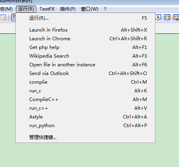Close the open 运行(R) menu via its title

pyautogui.click(x=26, y=9)
